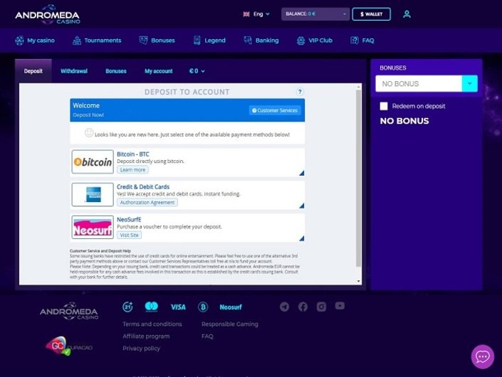The image size is (502, 377).
Task: Click the Neosurf logo payment option
Action: pyautogui.click(x=93, y=228)
